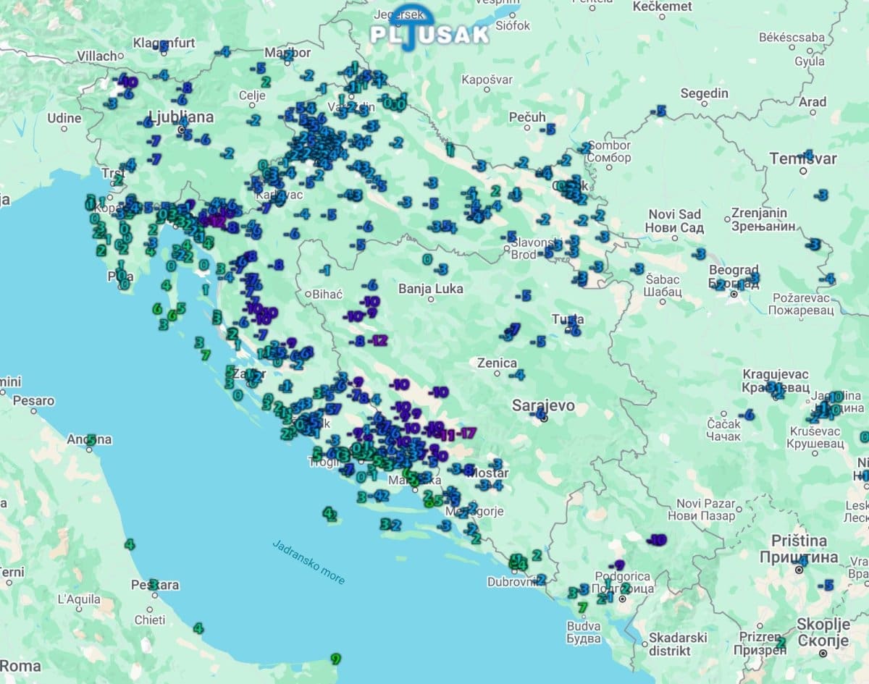Click the 5 marker at Ancona
The image size is (869, 684).
(91, 439)
